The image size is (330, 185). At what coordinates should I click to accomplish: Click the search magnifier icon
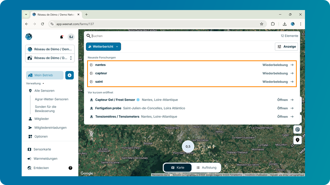click(88, 36)
